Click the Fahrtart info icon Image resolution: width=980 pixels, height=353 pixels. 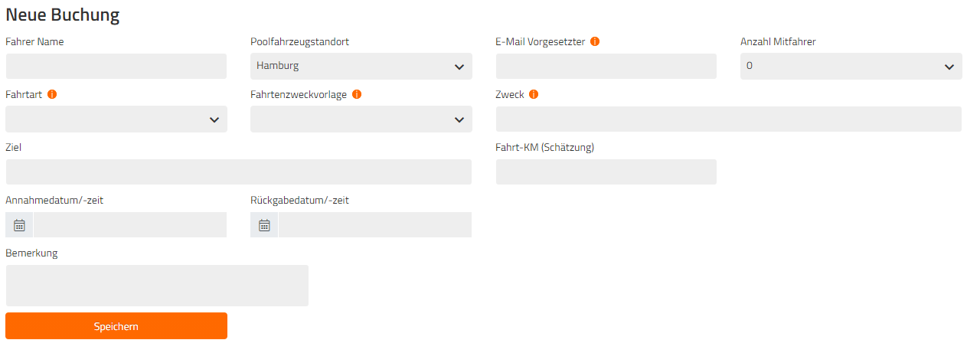[x=53, y=94]
